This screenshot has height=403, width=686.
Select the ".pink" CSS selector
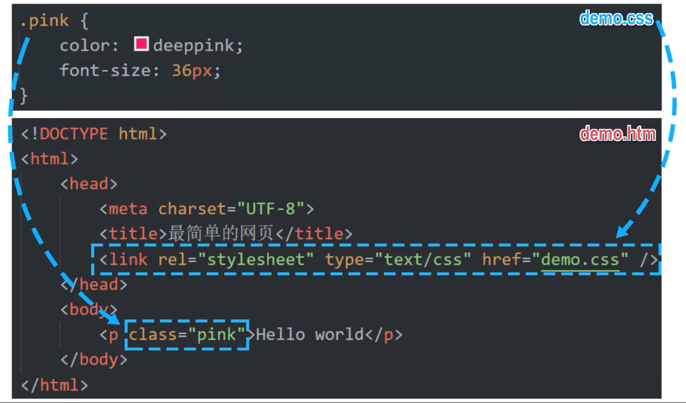pyautogui.click(x=44, y=20)
